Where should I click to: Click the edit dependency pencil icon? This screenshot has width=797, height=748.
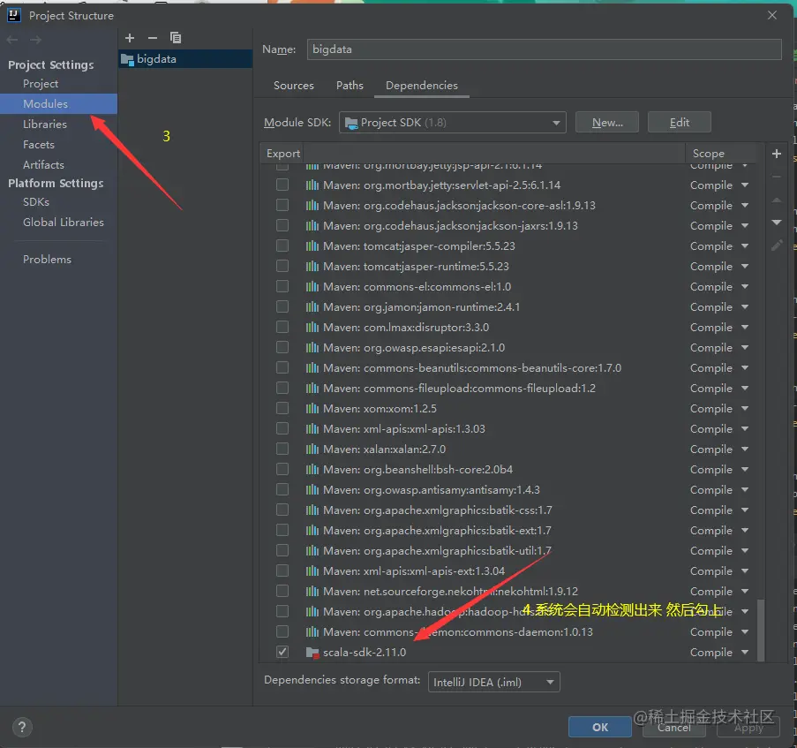pyautogui.click(x=777, y=246)
